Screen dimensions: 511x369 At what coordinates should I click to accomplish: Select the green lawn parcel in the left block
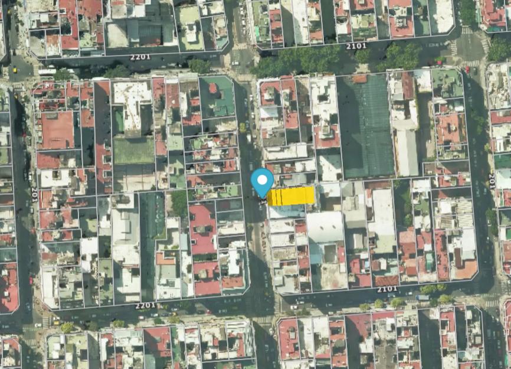(x=133, y=151)
